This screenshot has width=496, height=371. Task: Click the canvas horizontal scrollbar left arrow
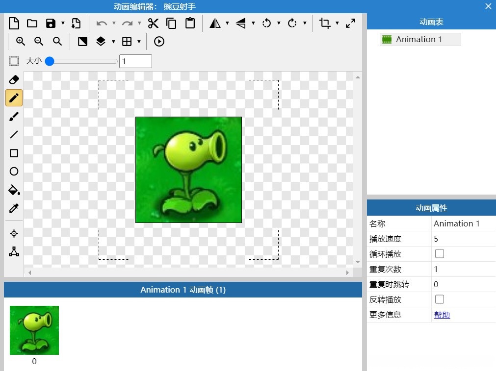(30, 272)
